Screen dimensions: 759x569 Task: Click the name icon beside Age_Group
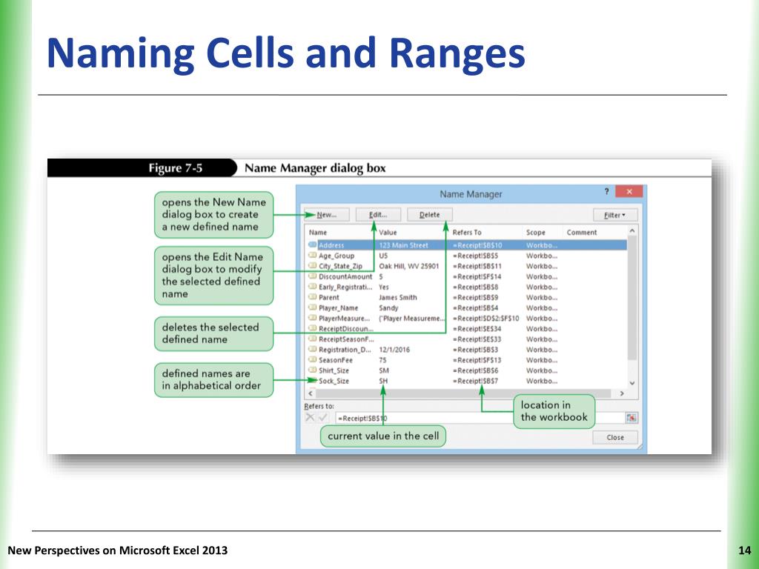coord(313,255)
